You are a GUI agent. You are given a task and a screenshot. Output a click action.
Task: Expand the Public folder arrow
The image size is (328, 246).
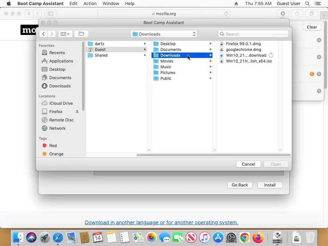point(210,78)
